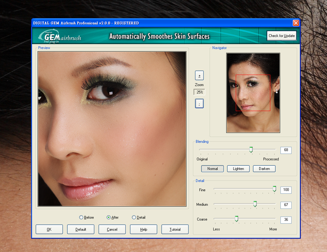Choose the Normal blending mode
The width and height of the screenshot is (327, 252).
click(212, 169)
